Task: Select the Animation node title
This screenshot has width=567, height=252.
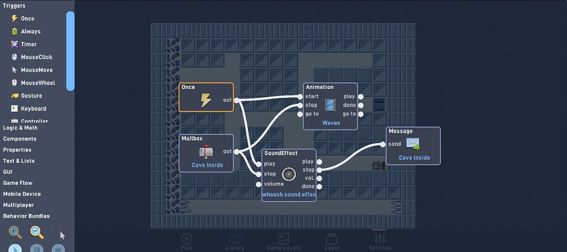Action: pos(319,87)
